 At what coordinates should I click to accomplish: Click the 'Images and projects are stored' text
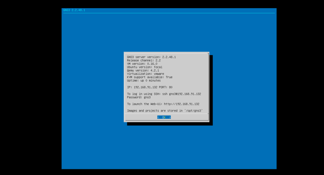click(152, 111)
